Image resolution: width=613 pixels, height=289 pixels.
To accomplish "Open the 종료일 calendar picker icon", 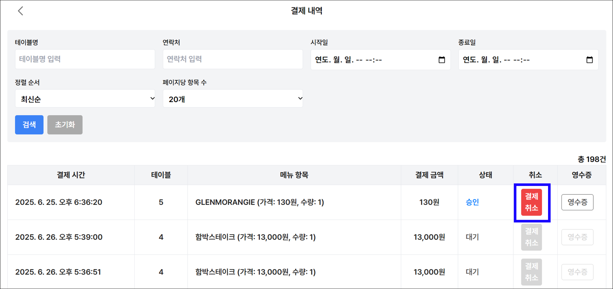I will 589,60.
